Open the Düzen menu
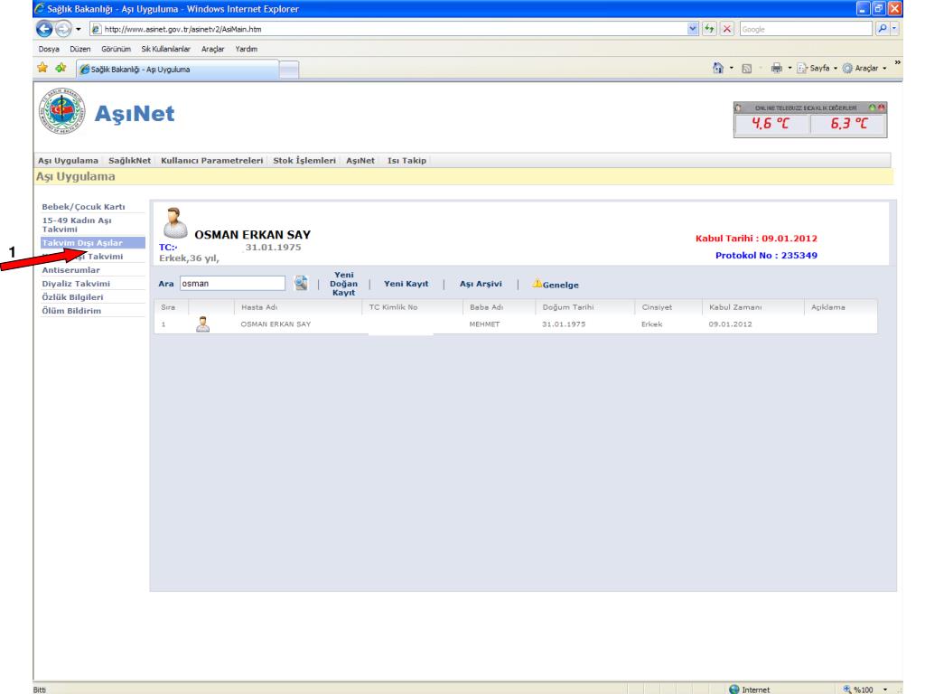This screenshot has height=694, width=925. [80, 49]
